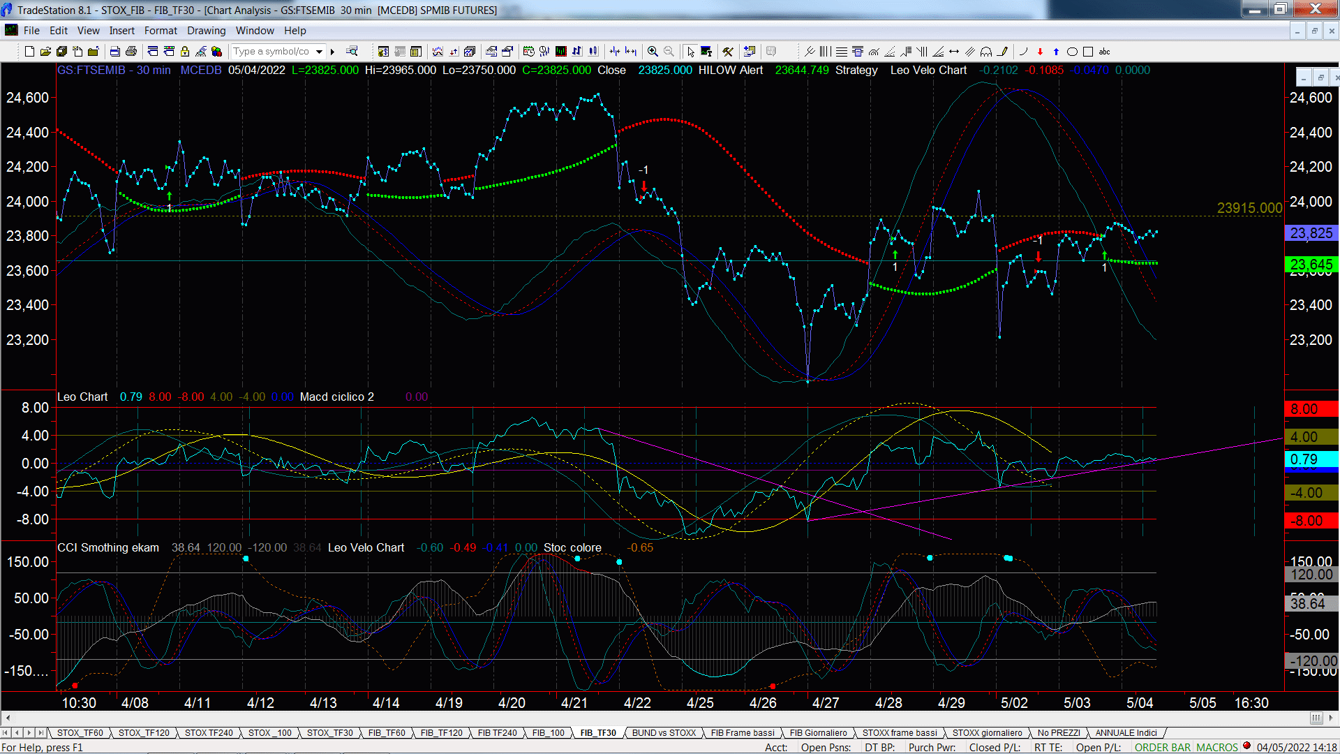Click the green chart on black icon
Screen dimensions: 1340x754
pos(560,52)
